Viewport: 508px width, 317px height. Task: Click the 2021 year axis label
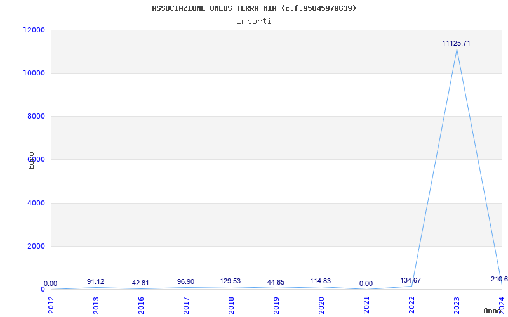pos(366,306)
